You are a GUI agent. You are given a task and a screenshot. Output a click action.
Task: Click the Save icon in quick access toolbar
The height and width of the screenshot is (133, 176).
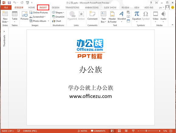(x=9, y=2)
